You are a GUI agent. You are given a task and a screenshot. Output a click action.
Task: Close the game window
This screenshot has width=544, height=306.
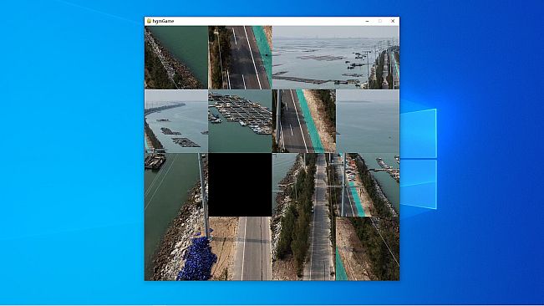pos(393,21)
